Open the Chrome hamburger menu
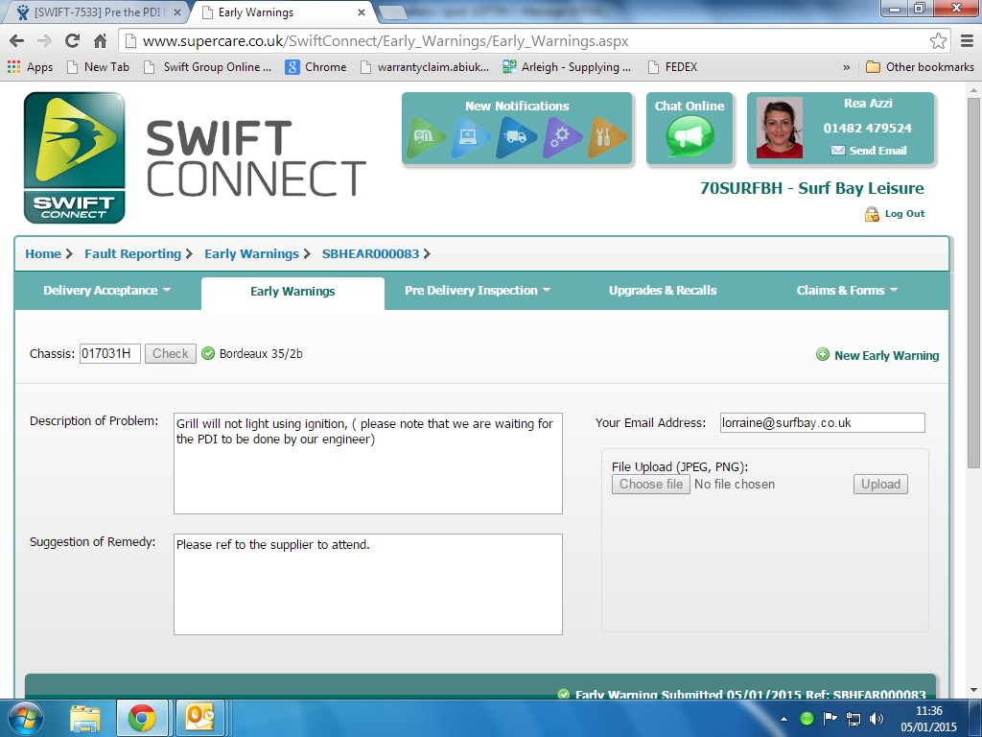Image resolution: width=982 pixels, height=737 pixels. (x=967, y=41)
